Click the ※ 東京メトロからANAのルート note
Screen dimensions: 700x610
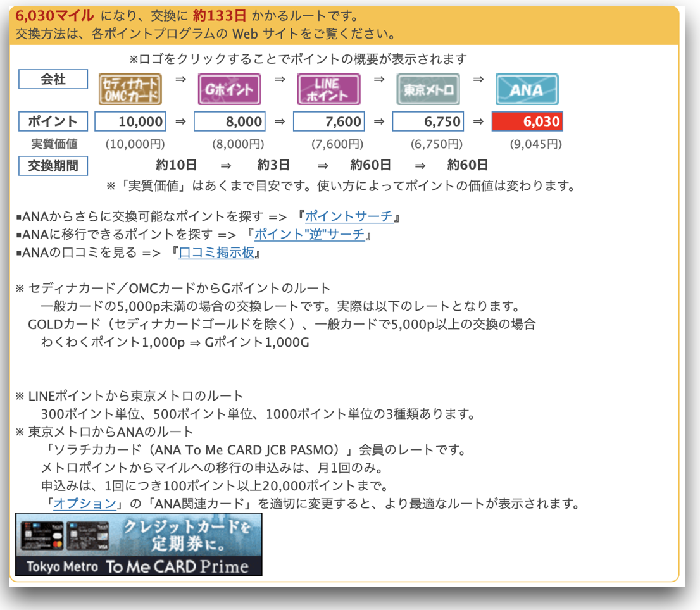pyautogui.click(x=104, y=432)
